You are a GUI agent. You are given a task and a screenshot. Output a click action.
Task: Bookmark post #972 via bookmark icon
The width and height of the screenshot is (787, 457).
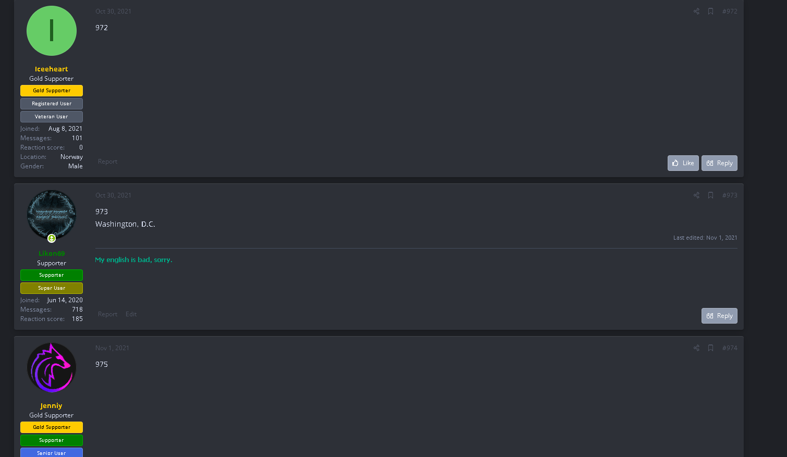pos(710,11)
